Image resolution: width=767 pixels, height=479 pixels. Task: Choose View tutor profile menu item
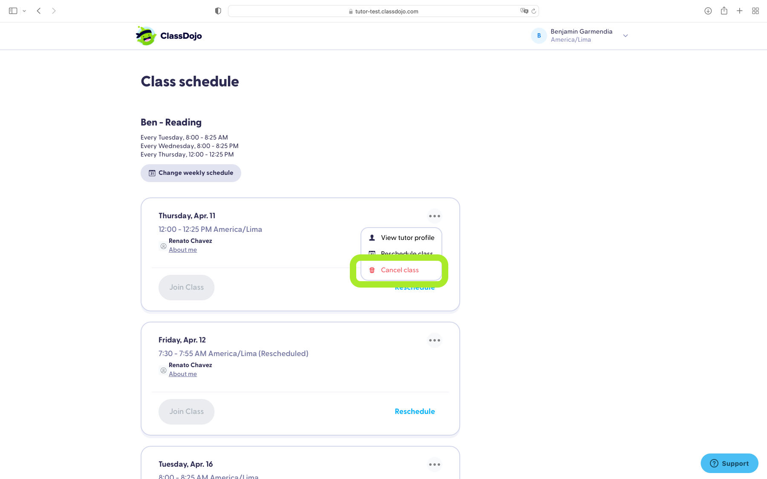coord(407,238)
